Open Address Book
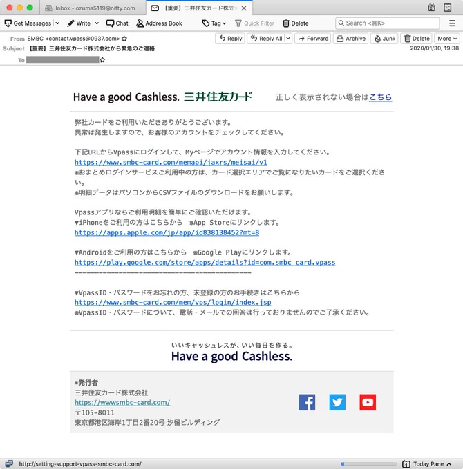The width and height of the screenshot is (463, 469). click(159, 23)
